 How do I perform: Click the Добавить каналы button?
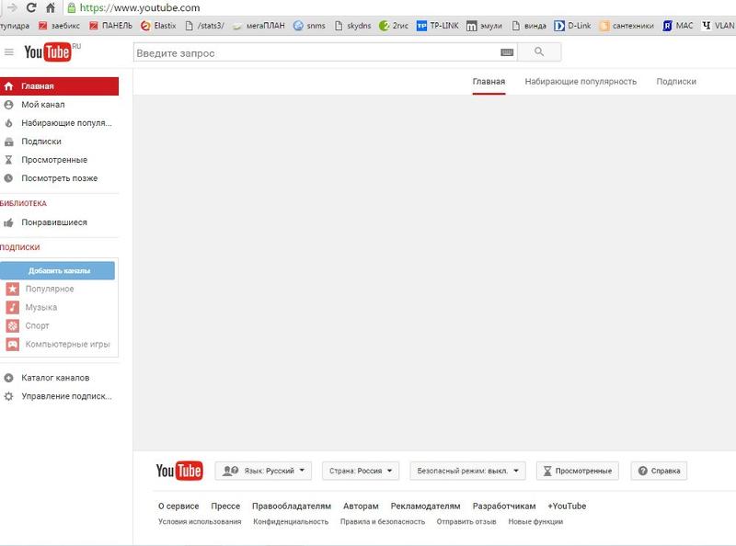point(57,270)
